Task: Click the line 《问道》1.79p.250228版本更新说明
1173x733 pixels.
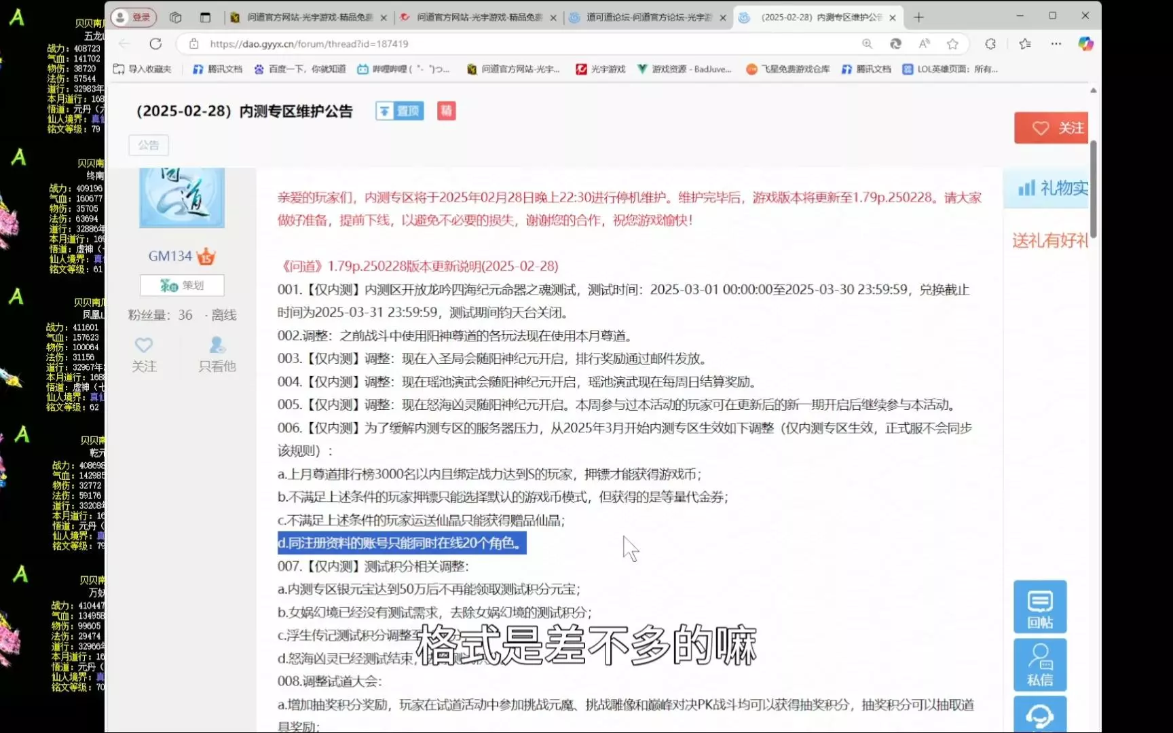Action: tap(420, 266)
